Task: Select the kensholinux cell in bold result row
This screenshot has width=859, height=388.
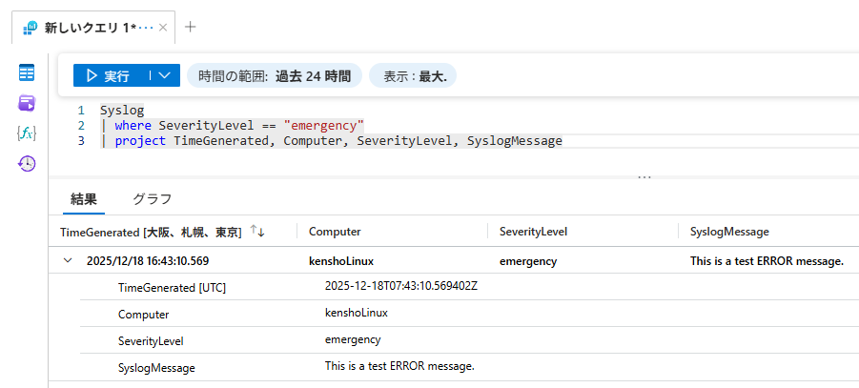Action: (x=341, y=261)
